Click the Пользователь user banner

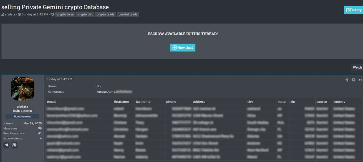(22, 116)
